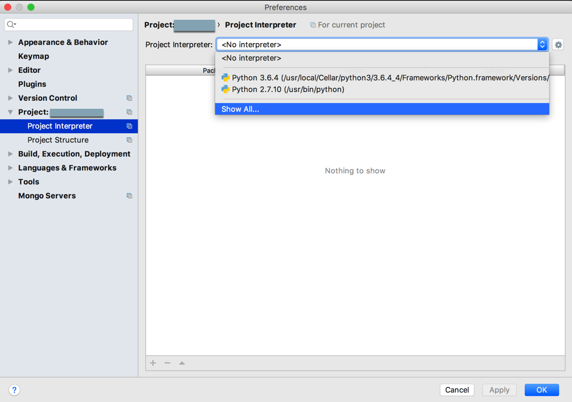572x402 pixels.
Task: Close the Preferences window
Action: pyautogui.click(x=8, y=7)
